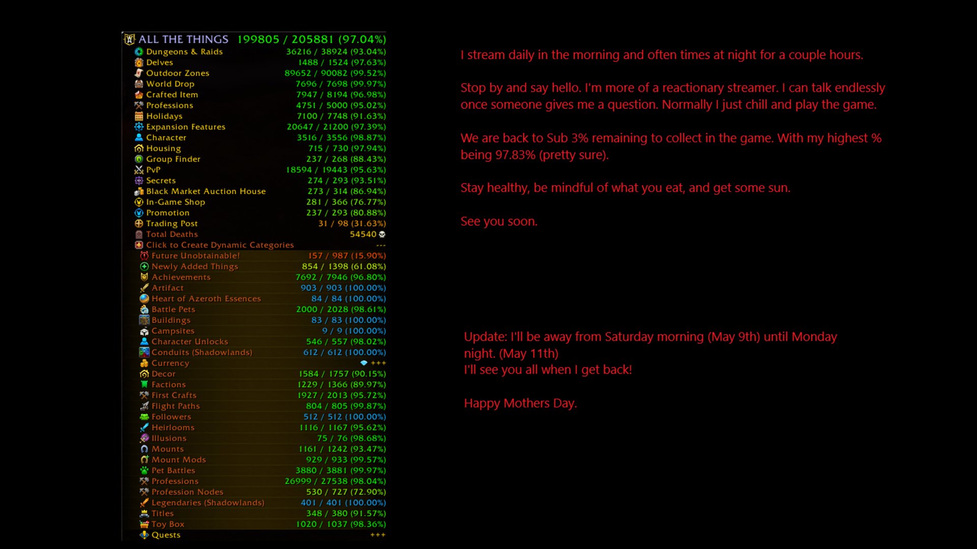977x549 pixels.
Task: Open the Profession Nodes row
Action: coord(262,492)
